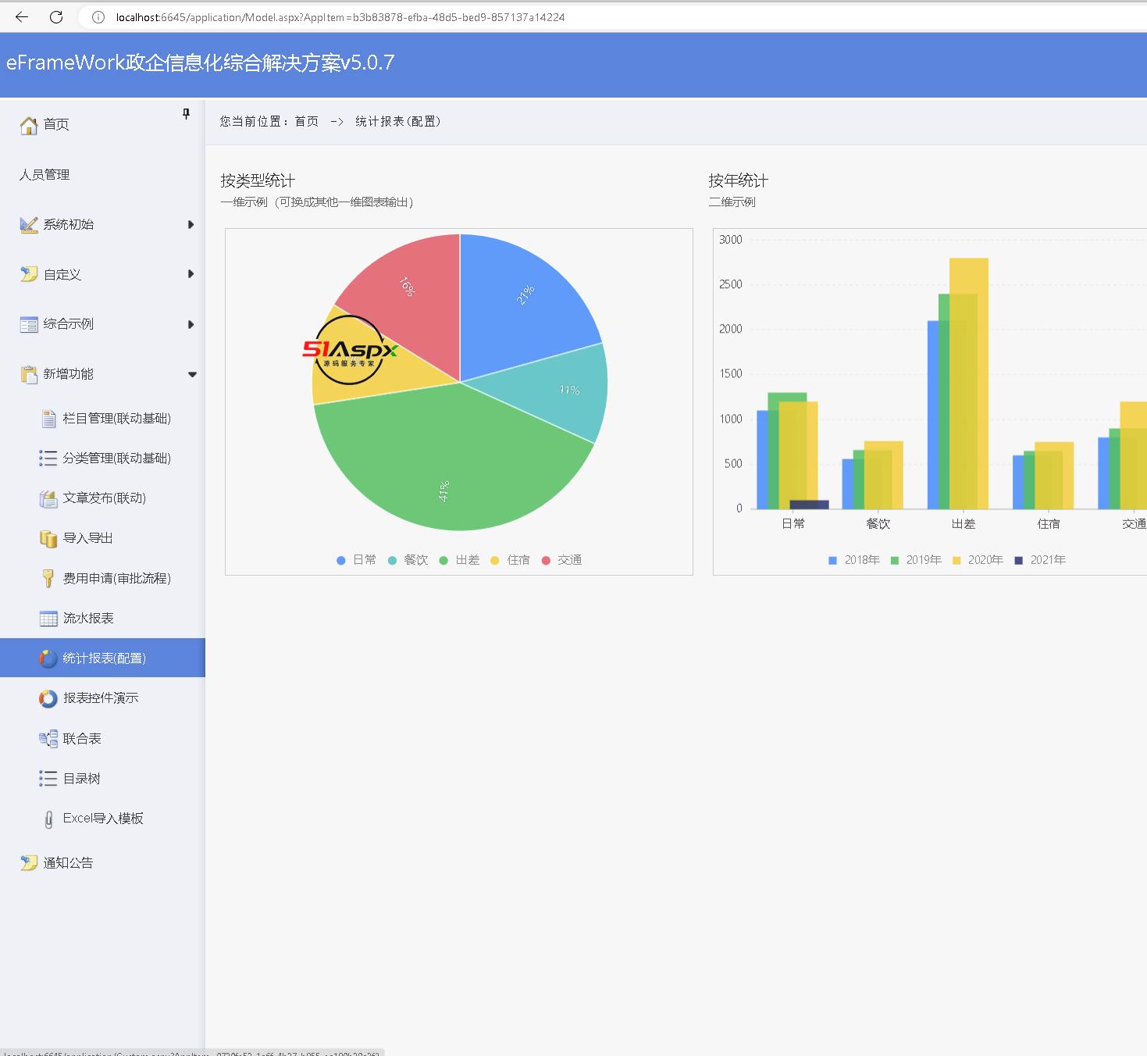Expand the 系统初始 menu arrow
Screen dimensions: 1147x1056
tap(191, 225)
